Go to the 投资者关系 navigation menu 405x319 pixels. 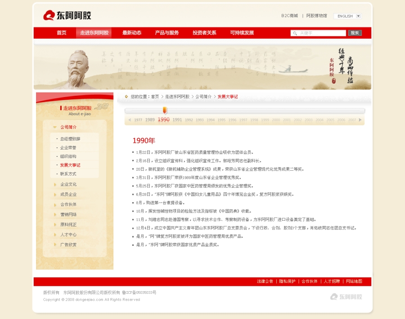tap(204, 33)
